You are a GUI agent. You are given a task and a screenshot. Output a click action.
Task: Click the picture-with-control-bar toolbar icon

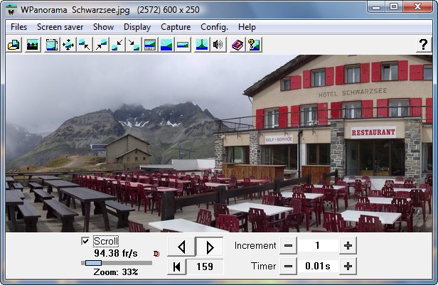pos(150,44)
